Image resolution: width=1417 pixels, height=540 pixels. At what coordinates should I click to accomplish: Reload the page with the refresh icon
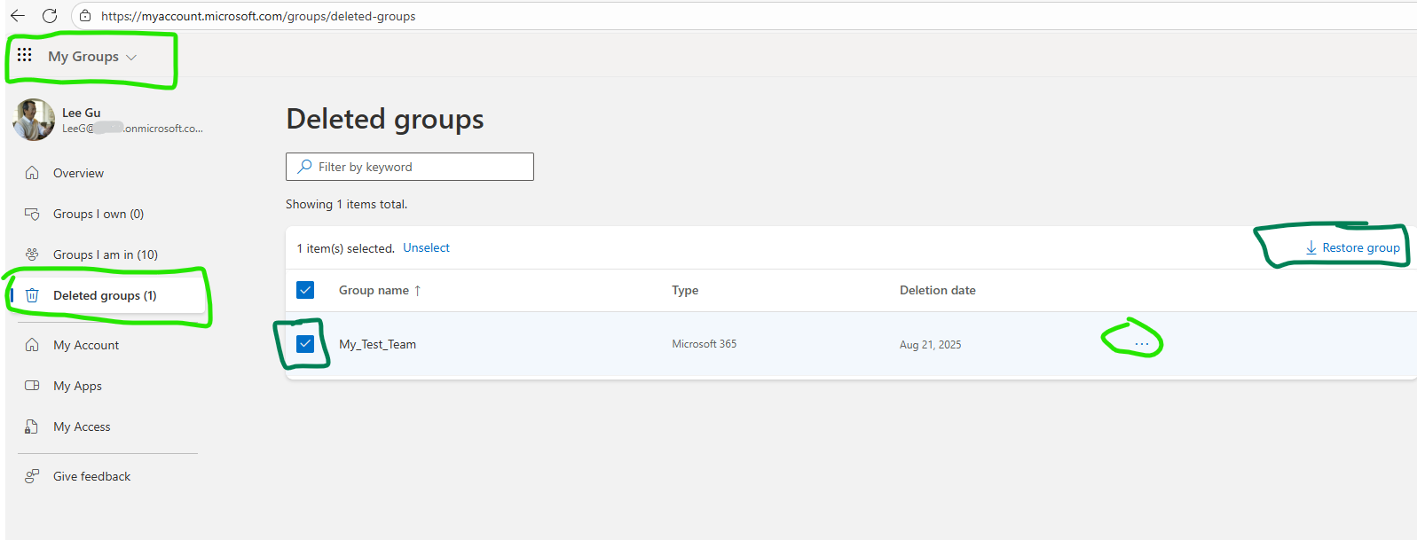coord(50,16)
